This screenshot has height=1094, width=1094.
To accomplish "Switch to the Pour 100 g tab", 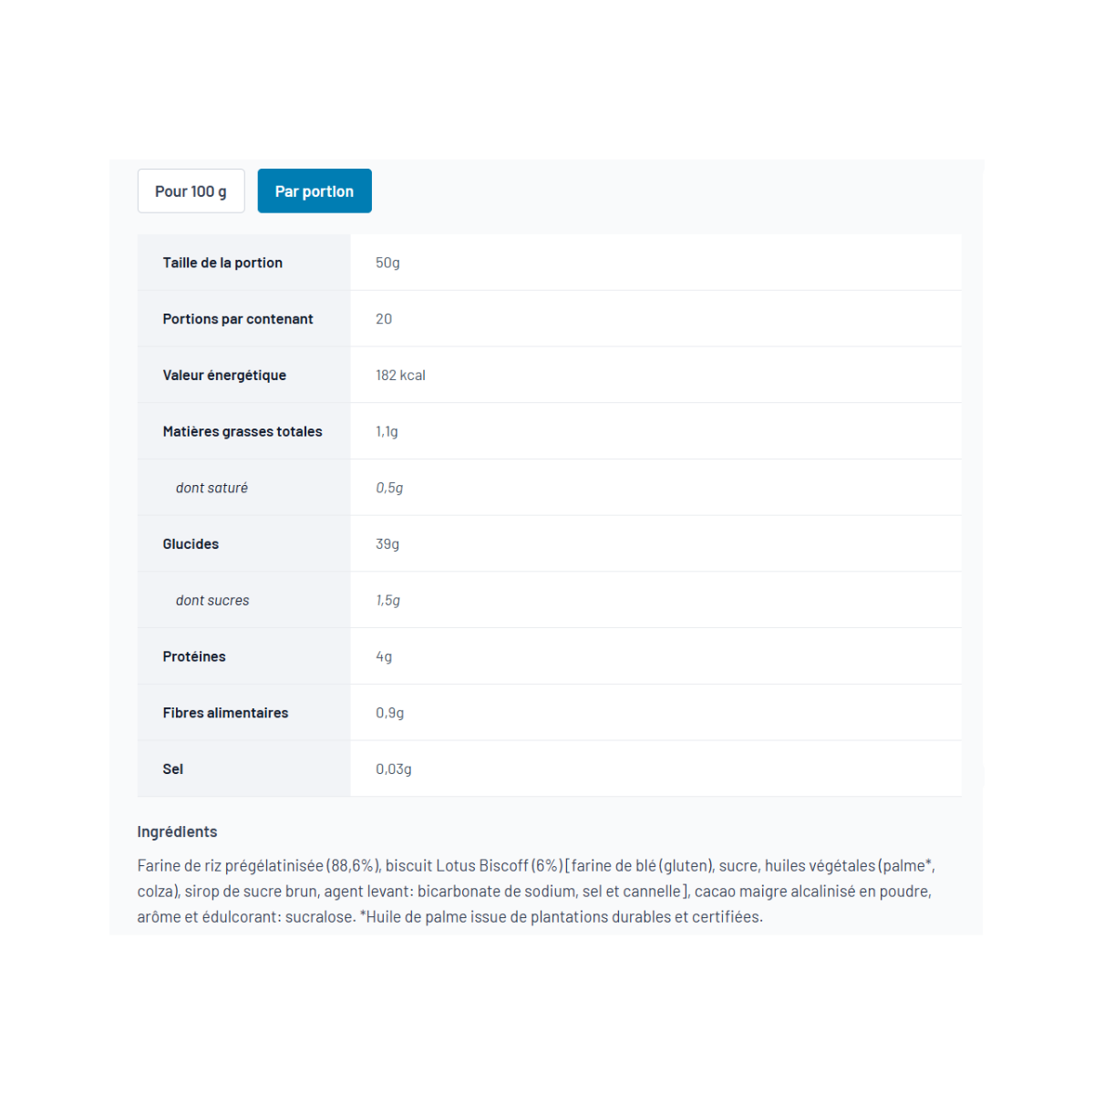I will [191, 191].
